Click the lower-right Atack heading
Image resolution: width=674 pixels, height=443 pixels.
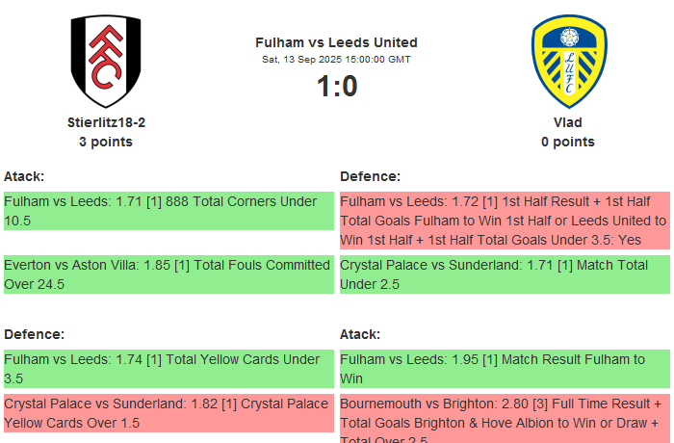[360, 334]
